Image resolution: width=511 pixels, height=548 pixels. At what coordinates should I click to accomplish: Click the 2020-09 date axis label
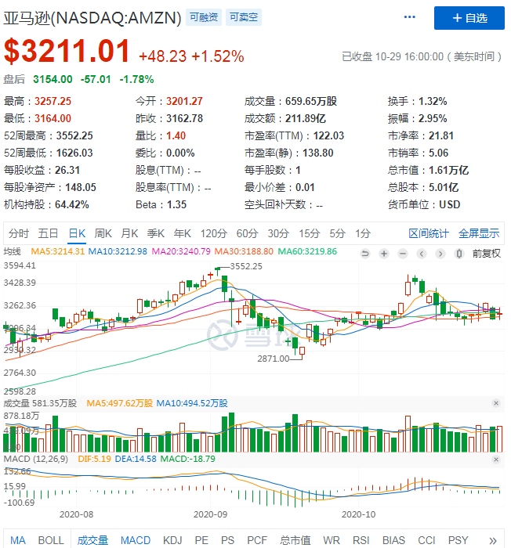pyautogui.click(x=210, y=514)
